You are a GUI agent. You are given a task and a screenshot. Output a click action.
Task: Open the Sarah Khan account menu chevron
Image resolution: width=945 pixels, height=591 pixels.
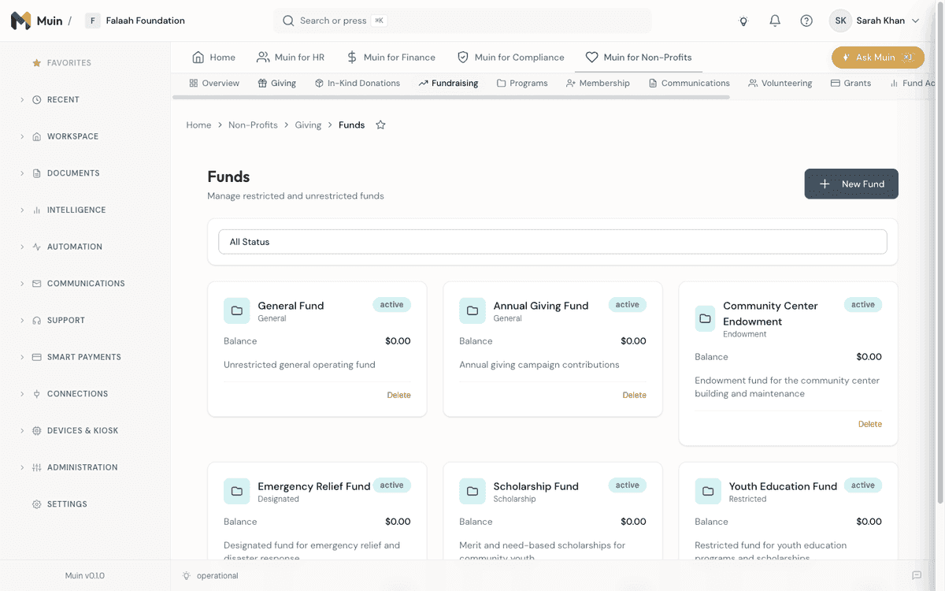click(915, 21)
